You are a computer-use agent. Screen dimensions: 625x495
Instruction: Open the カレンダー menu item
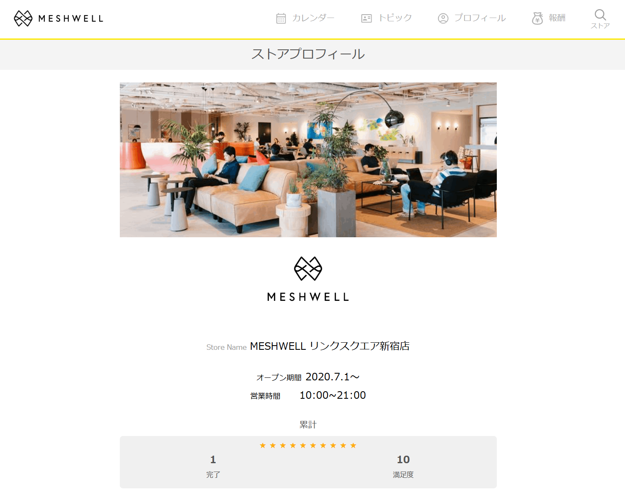pos(313,18)
